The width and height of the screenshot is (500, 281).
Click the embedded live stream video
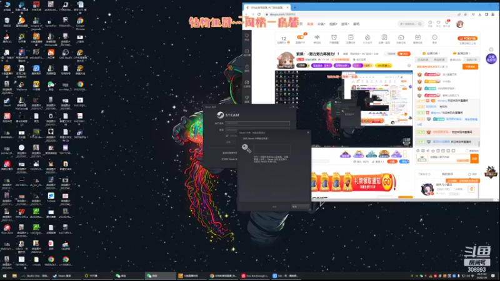344,109
